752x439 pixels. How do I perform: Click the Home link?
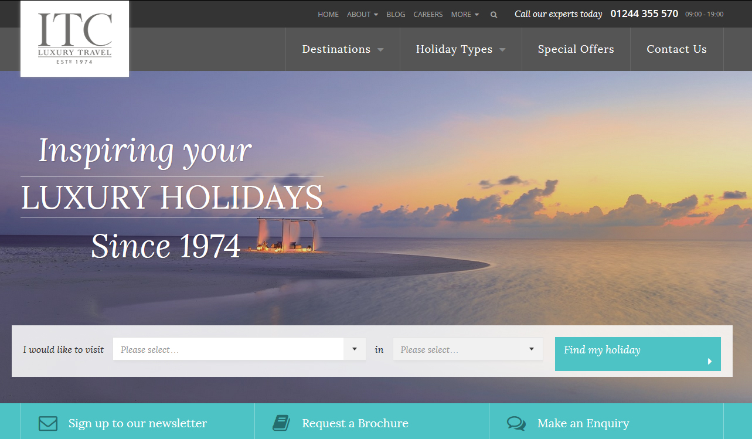[x=328, y=15]
